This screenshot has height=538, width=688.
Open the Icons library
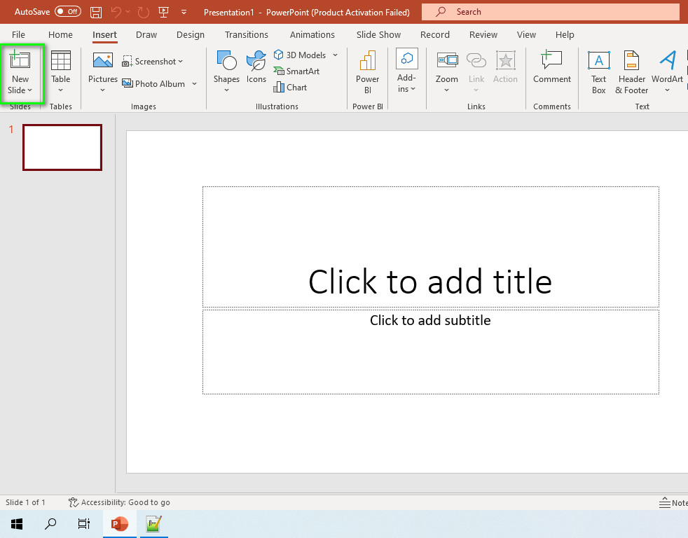point(256,67)
